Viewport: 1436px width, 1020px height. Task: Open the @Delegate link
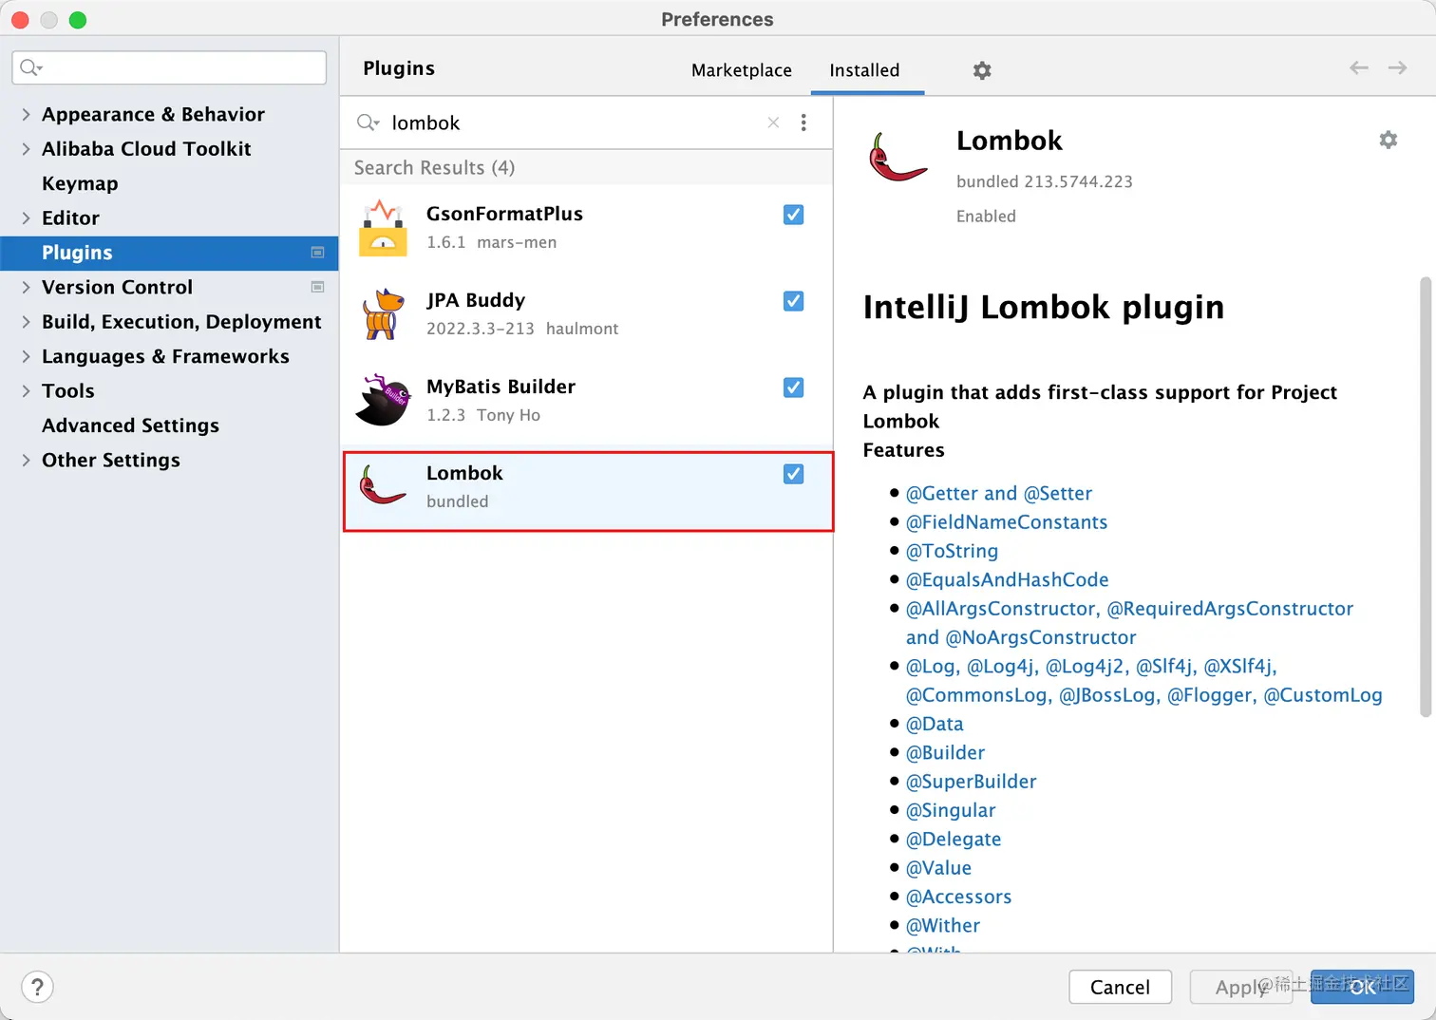(954, 840)
